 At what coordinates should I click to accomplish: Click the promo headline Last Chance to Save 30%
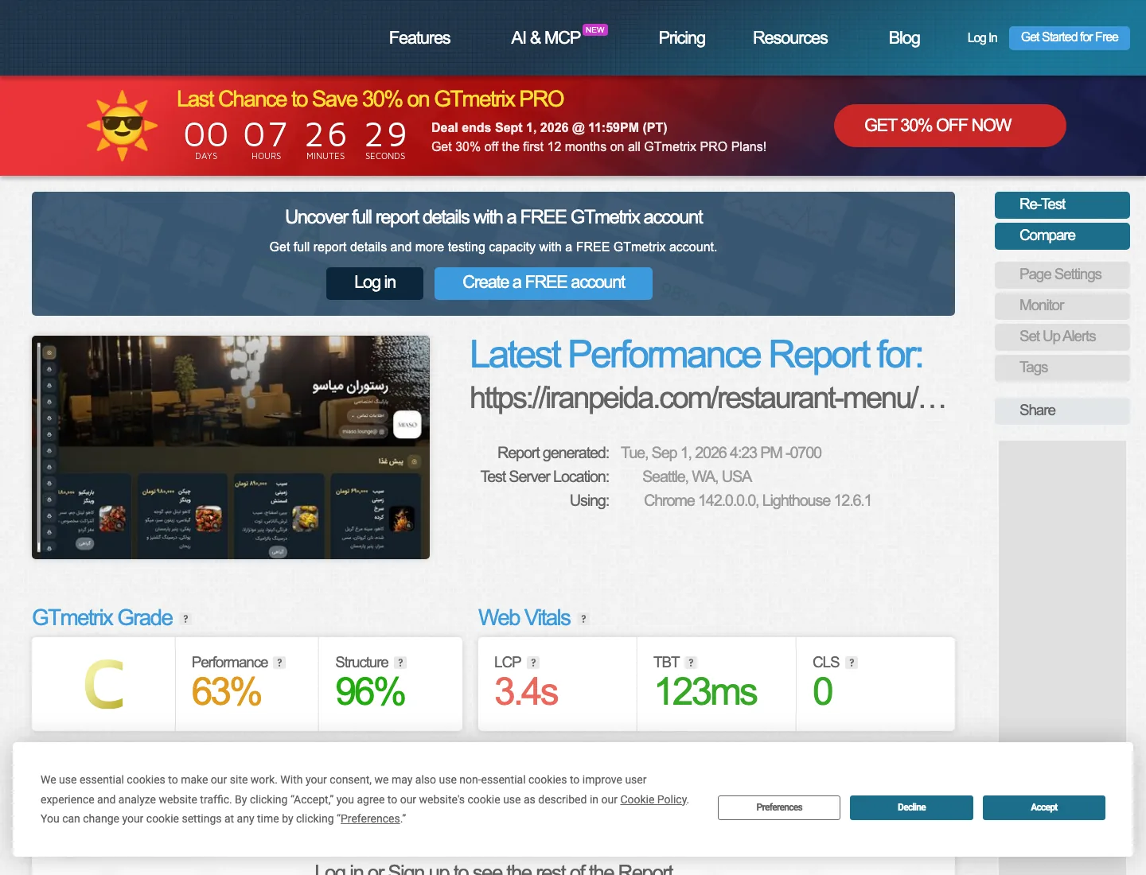(x=370, y=99)
